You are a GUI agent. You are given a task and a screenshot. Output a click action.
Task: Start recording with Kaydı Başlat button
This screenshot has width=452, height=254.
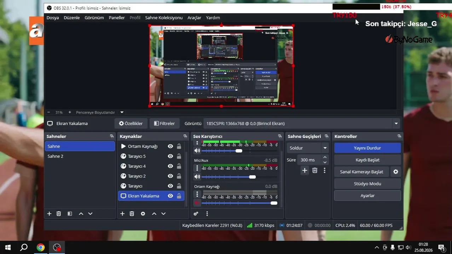click(x=367, y=160)
